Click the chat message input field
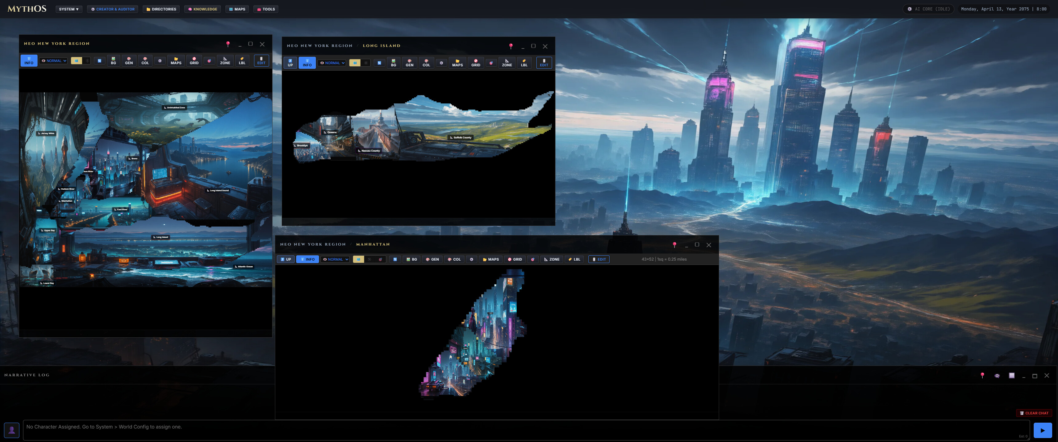The width and height of the screenshot is (1058, 442). (x=526, y=430)
